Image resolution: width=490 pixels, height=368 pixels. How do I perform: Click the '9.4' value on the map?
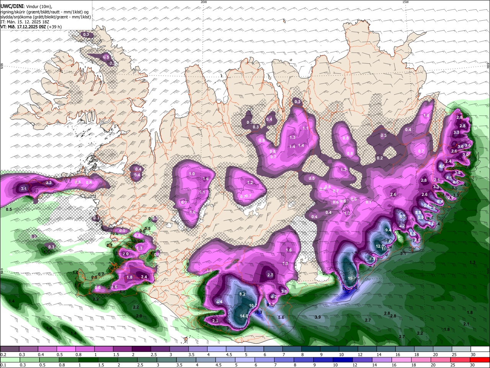(388, 230)
